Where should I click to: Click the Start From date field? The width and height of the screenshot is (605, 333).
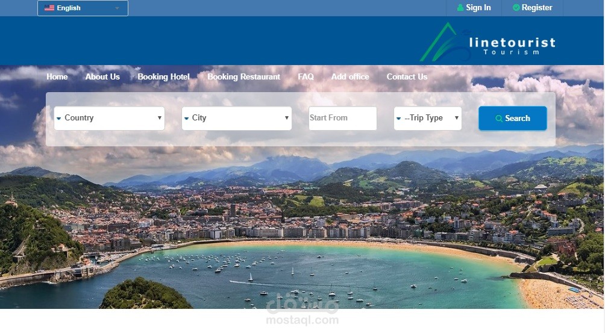click(x=343, y=118)
